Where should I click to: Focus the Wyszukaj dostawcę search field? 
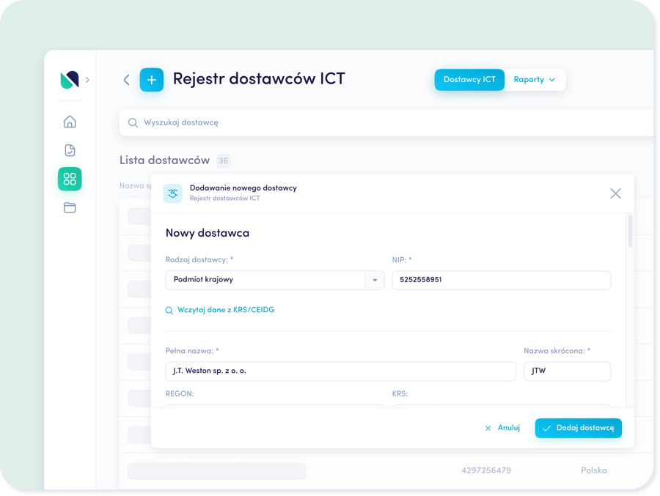tap(386, 122)
